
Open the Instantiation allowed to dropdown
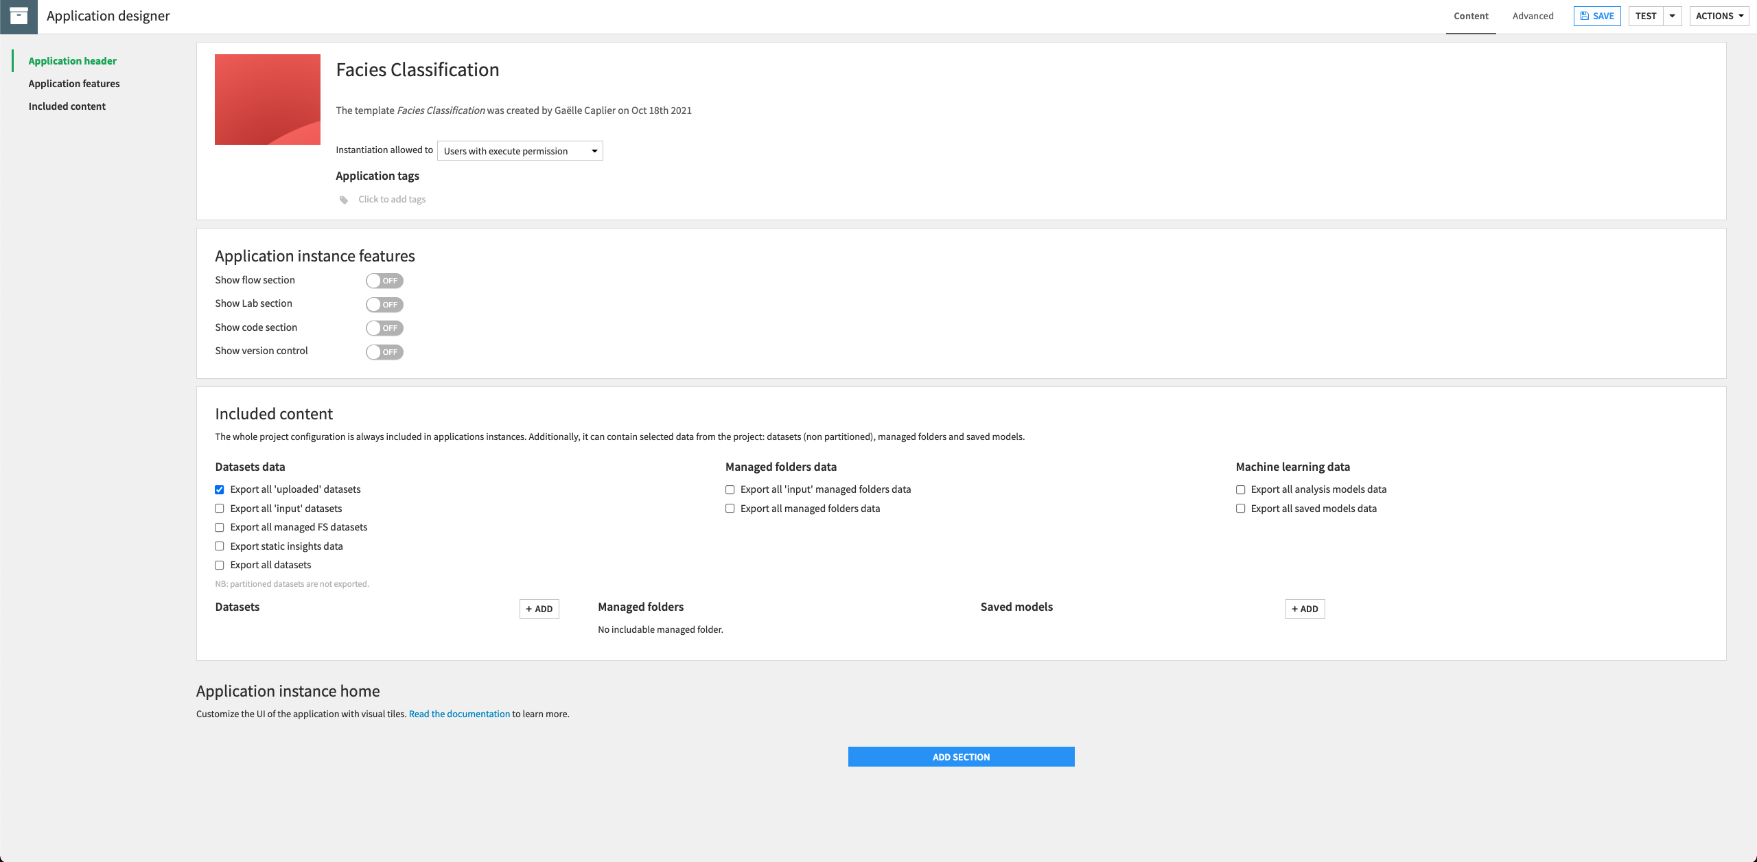[x=519, y=150]
